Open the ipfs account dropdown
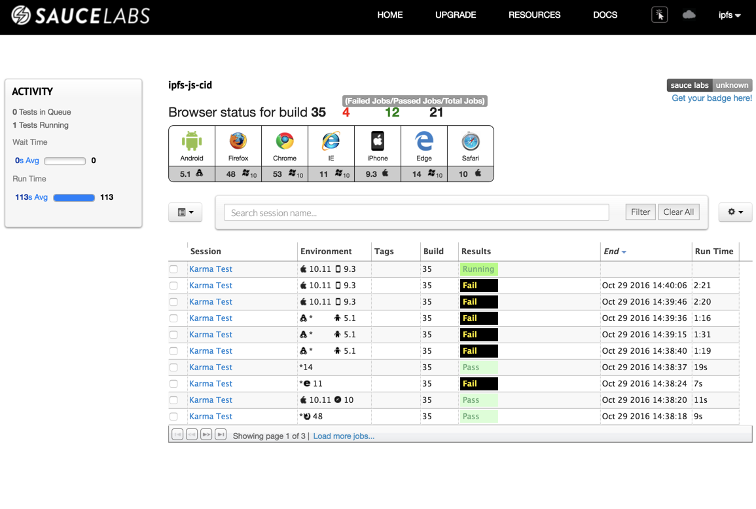This screenshot has width=756, height=509. pyautogui.click(x=729, y=15)
